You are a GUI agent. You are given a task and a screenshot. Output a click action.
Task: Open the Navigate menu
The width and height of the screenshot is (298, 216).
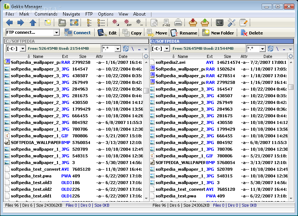coord(71,14)
